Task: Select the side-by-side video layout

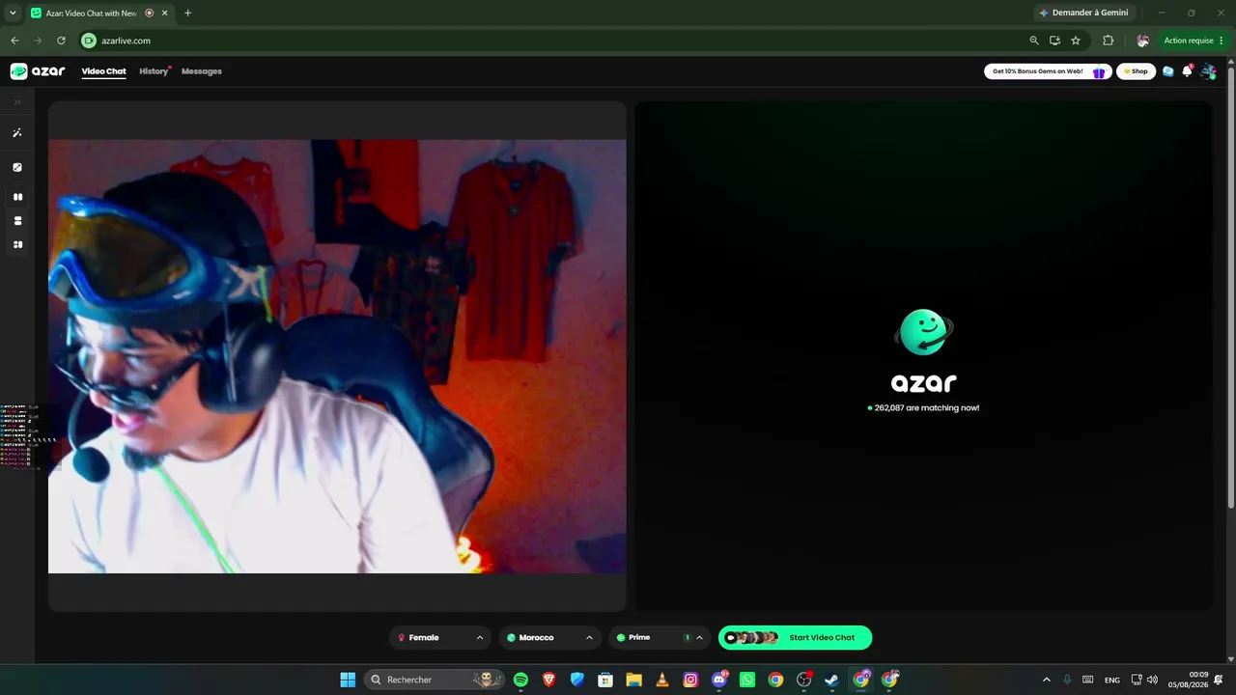Action: click(17, 197)
